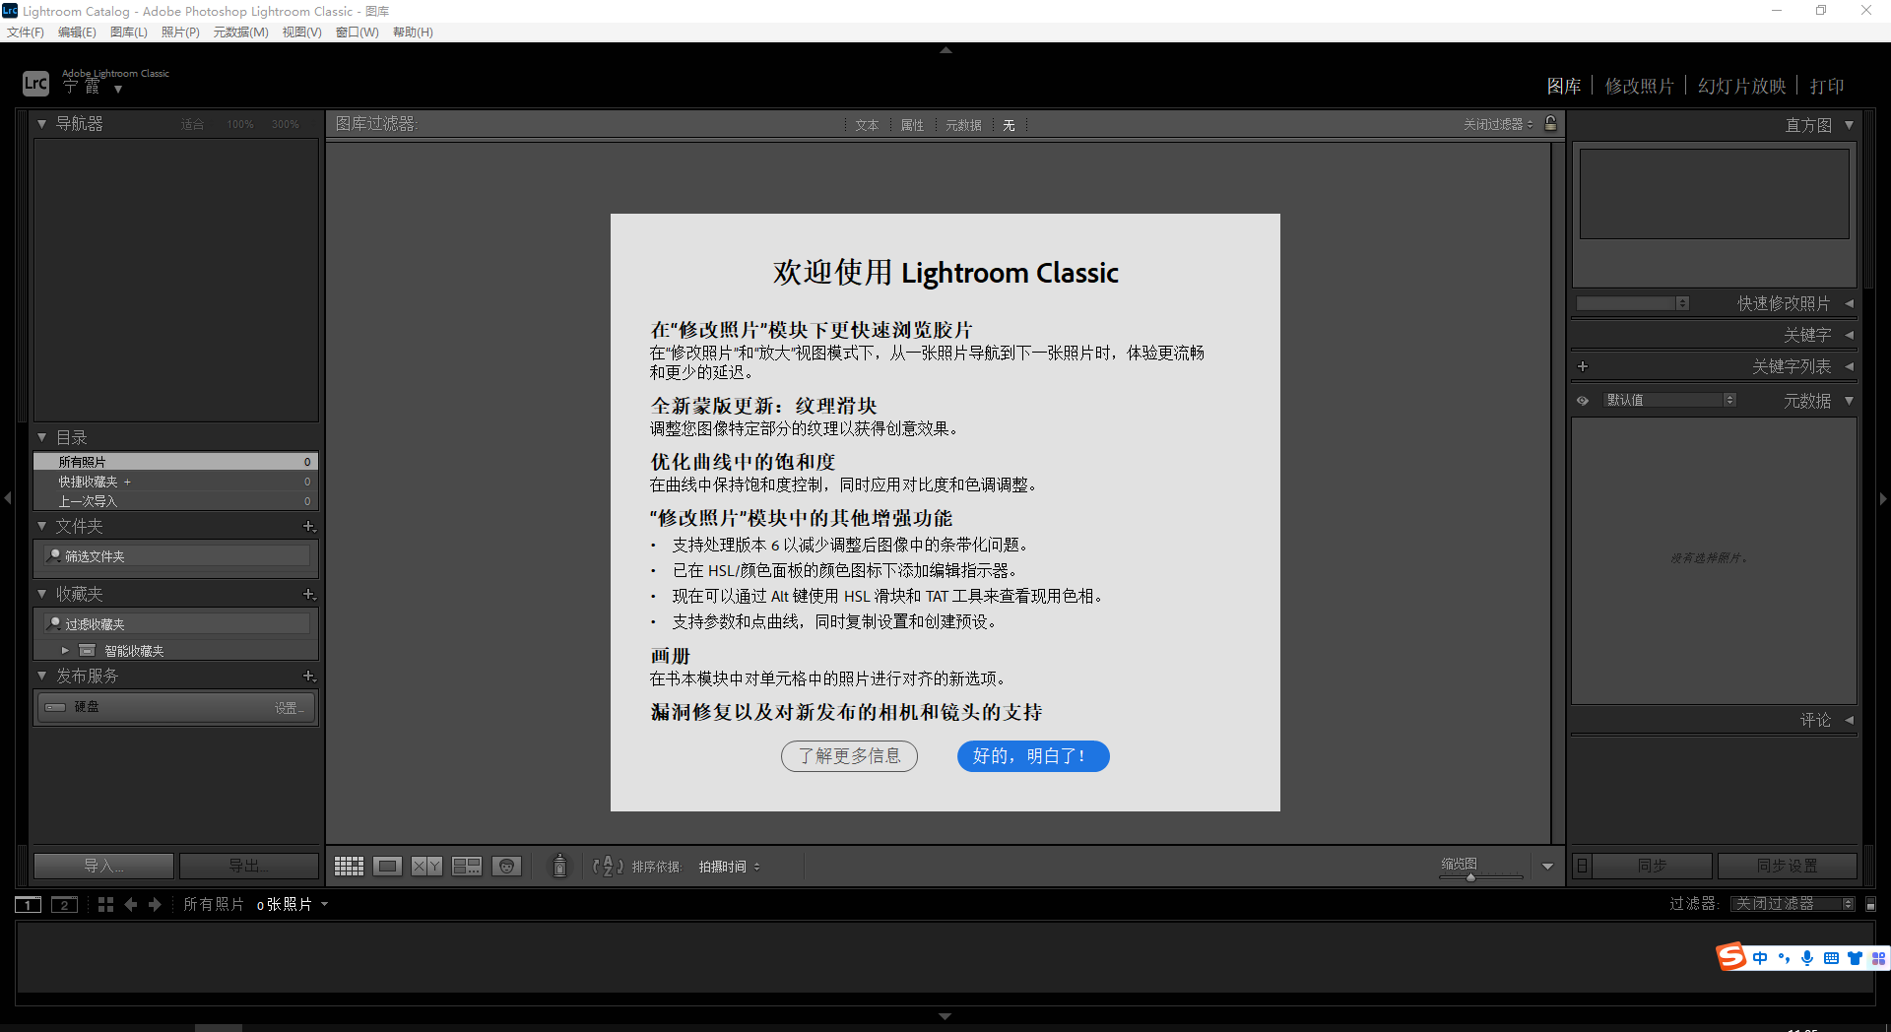The height and width of the screenshot is (1032, 1891).
Task: Click 过滤收藏夹 search field
Action: pos(177,624)
